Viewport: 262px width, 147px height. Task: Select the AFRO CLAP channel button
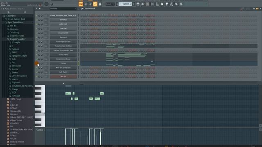click(x=63, y=24)
